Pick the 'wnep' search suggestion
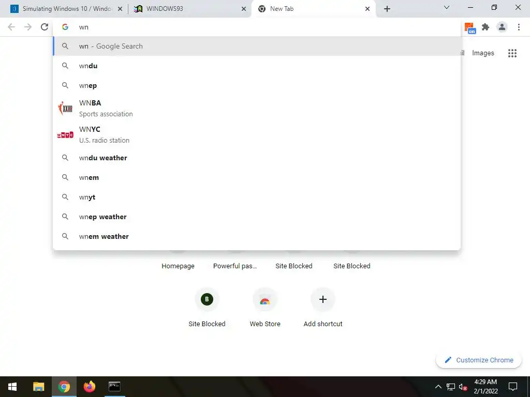This screenshot has width=530, height=397. point(257,85)
